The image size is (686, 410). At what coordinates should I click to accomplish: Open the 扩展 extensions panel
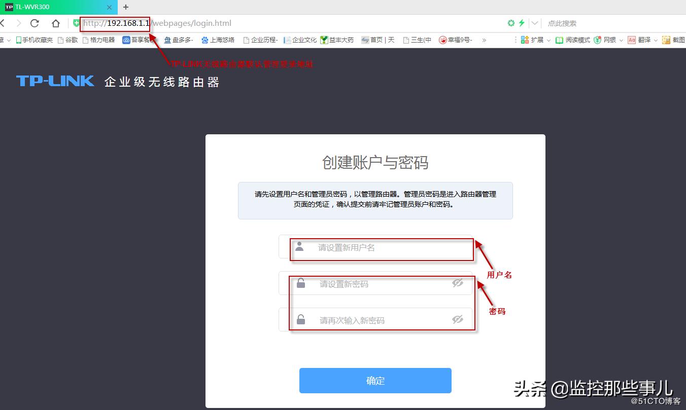(530, 40)
